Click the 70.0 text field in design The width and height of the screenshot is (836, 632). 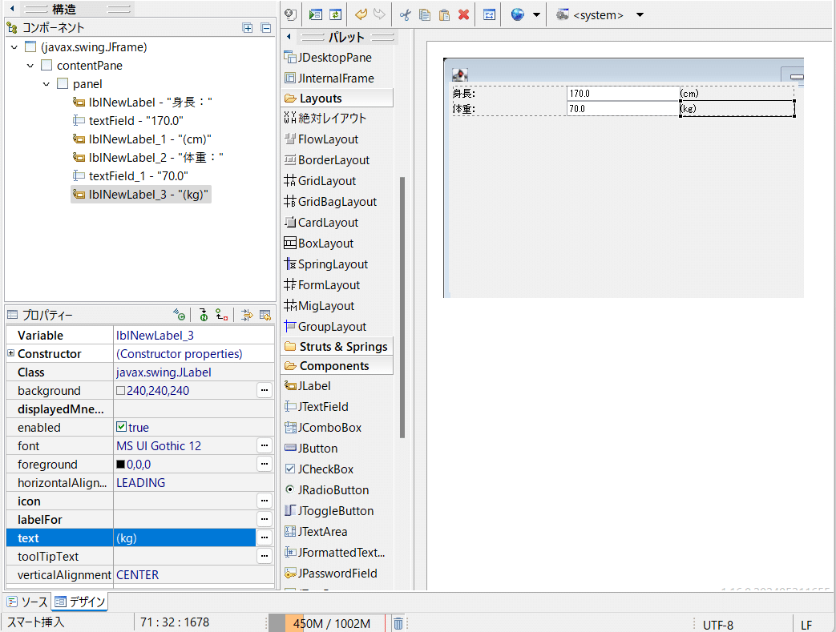(x=624, y=109)
